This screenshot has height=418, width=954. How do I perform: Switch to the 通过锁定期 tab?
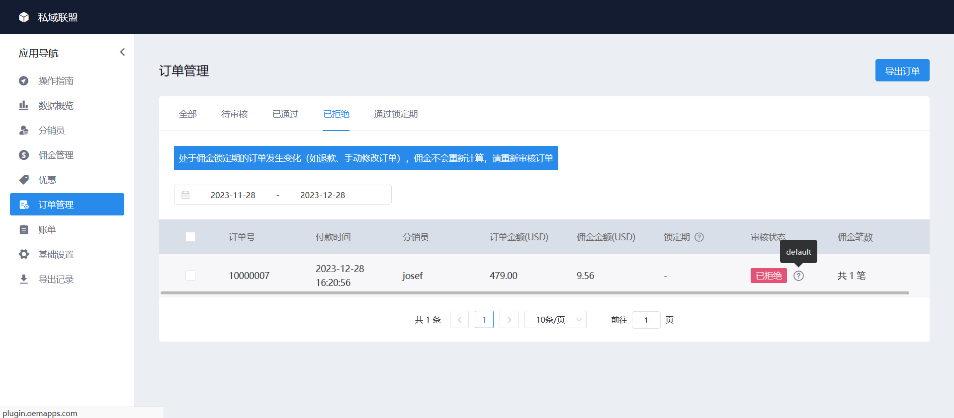click(x=396, y=114)
